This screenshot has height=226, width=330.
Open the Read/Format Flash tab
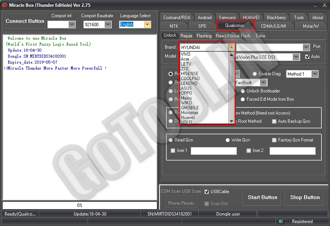[x=233, y=36]
